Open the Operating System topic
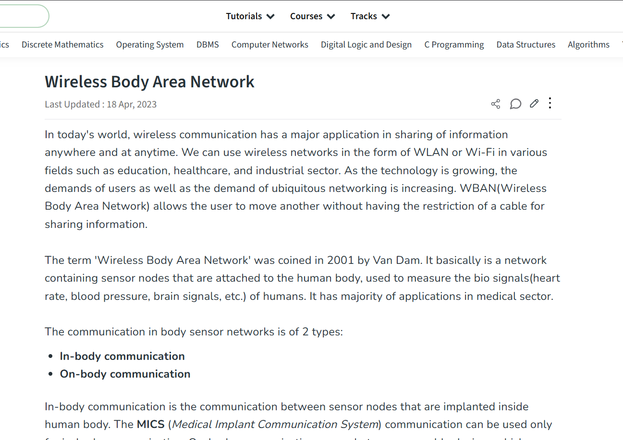Screen dimensions: 623x440 pyautogui.click(x=150, y=45)
